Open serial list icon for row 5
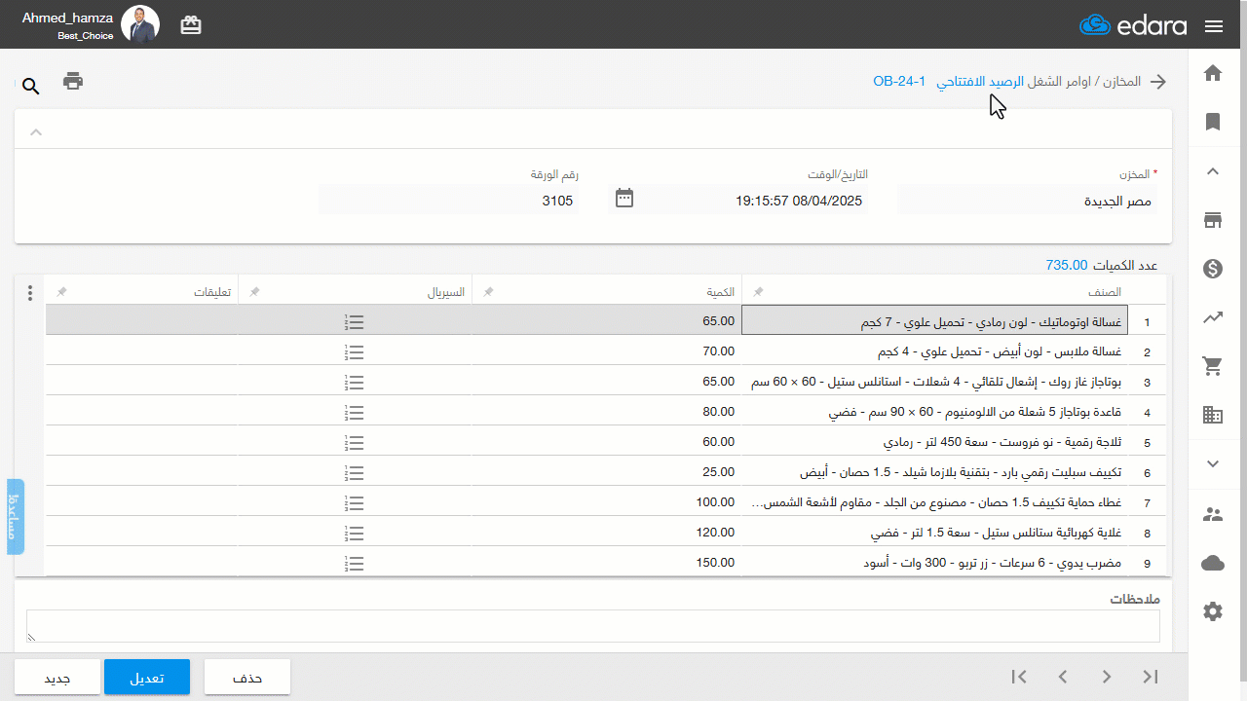Viewport: 1247px width, 701px height. tap(355, 443)
